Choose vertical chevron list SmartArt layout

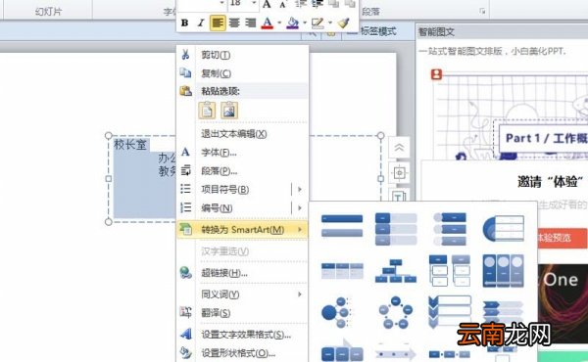coord(450,312)
